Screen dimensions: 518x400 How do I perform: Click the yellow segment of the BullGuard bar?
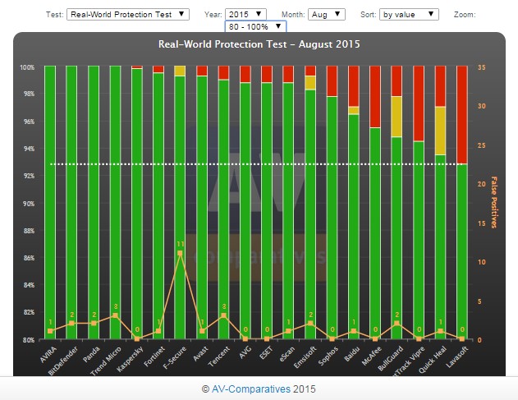point(397,117)
